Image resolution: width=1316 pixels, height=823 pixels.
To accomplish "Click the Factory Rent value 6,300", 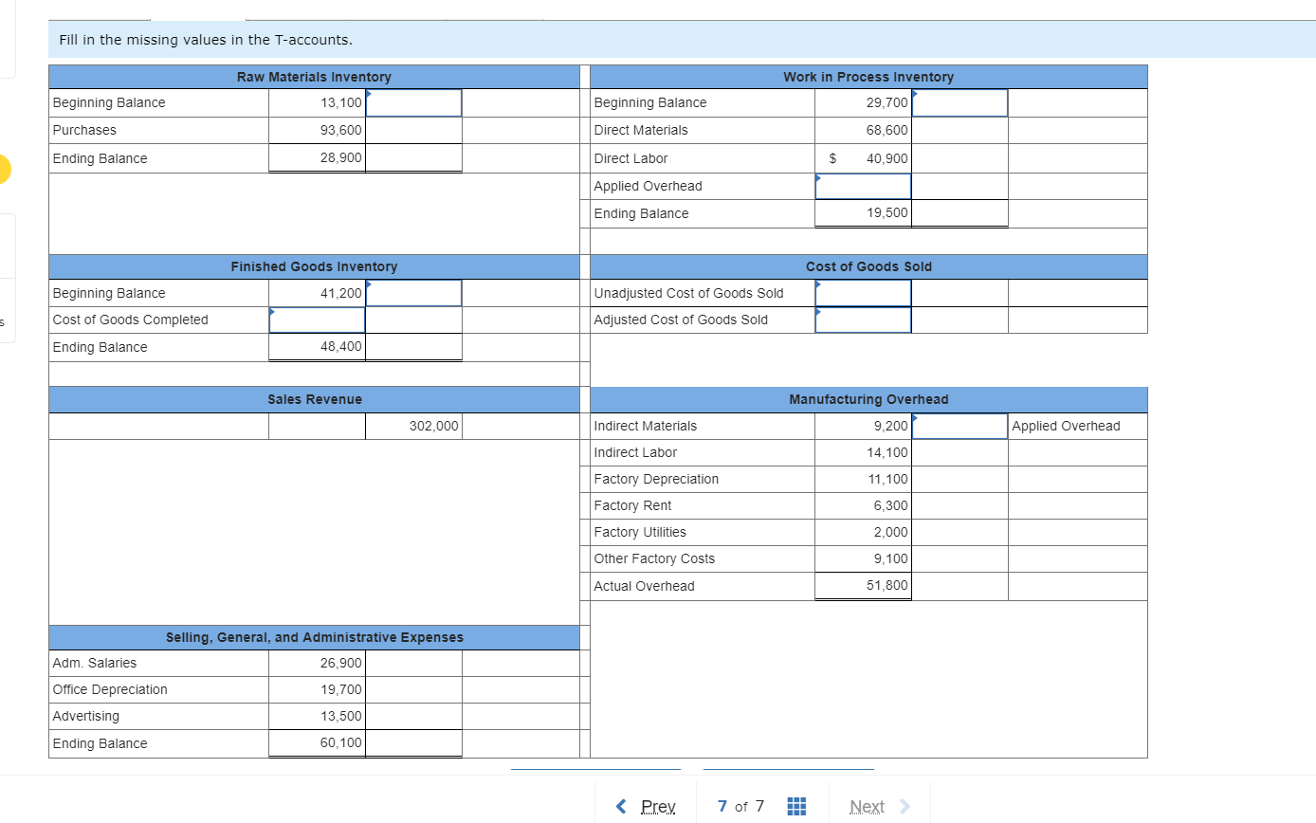I will tap(891, 505).
